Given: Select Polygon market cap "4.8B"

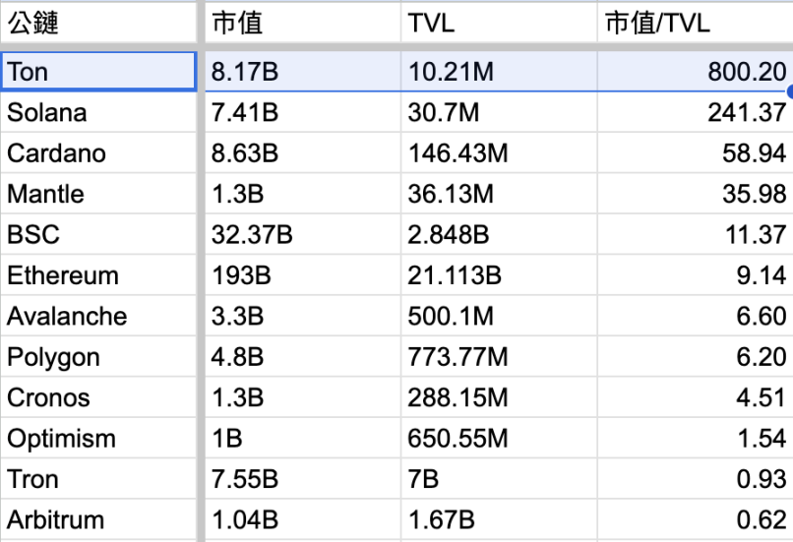Looking at the screenshot, I should [x=302, y=357].
